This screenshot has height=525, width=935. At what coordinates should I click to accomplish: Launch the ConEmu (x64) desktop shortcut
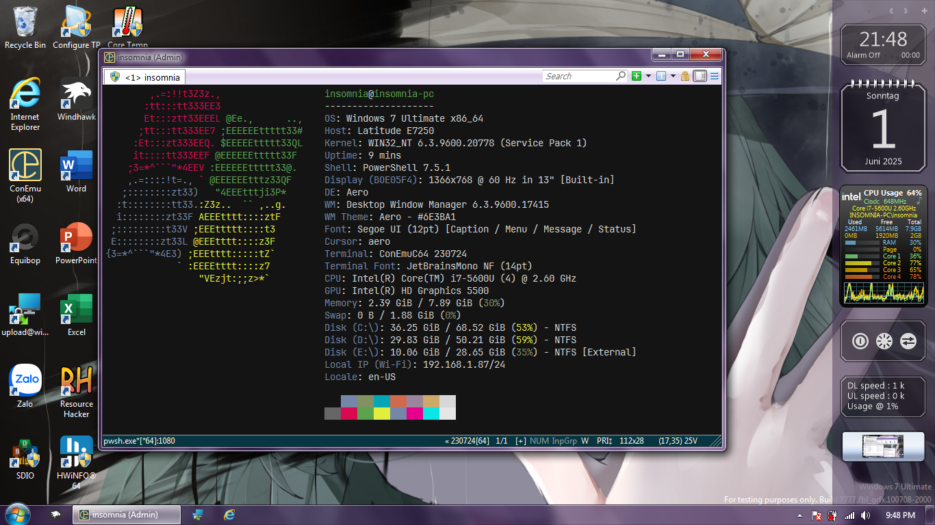coord(25,176)
